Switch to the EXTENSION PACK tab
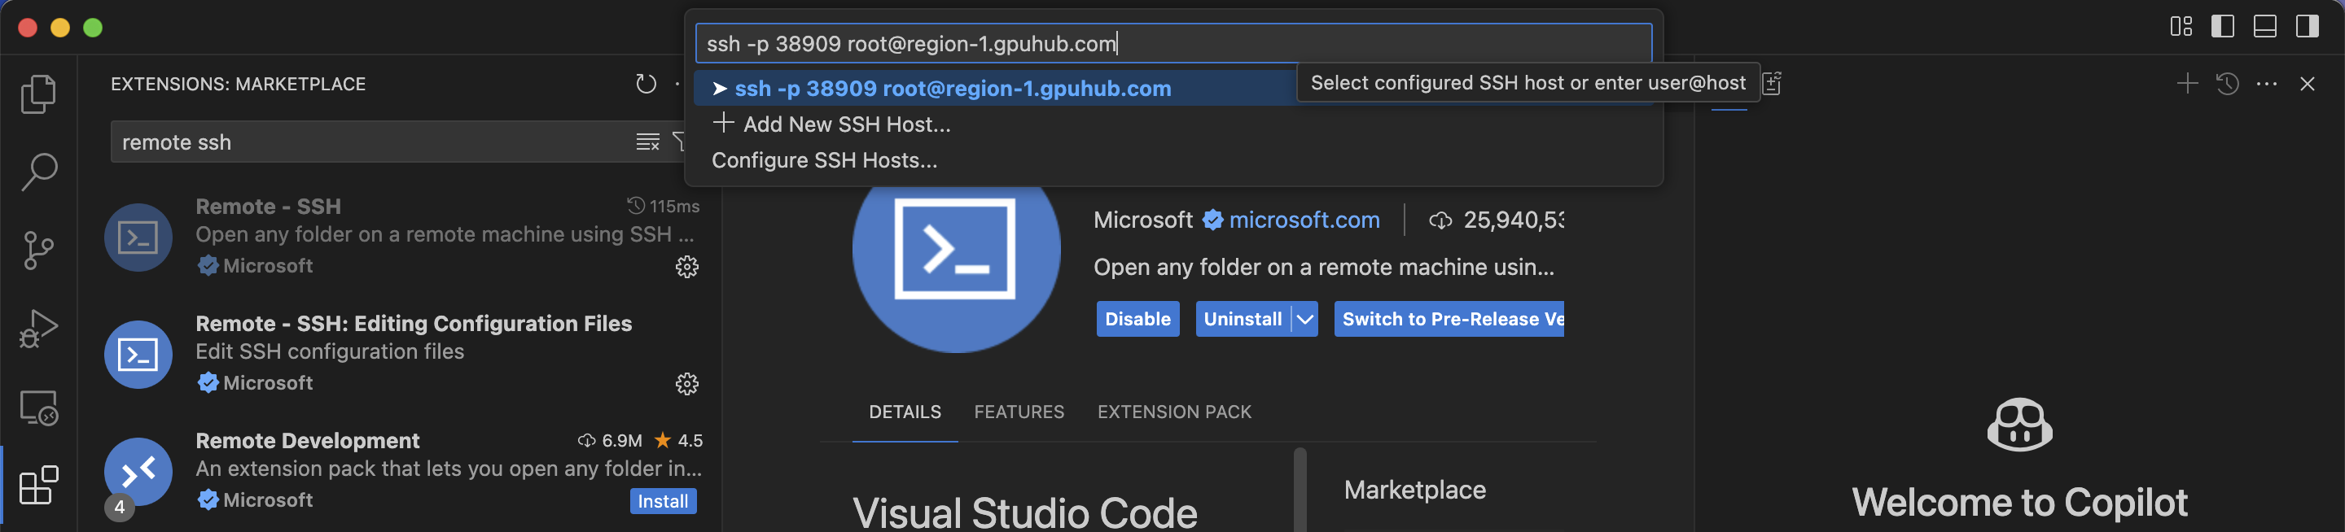This screenshot has height=532, width=2345. [1173, 412]
